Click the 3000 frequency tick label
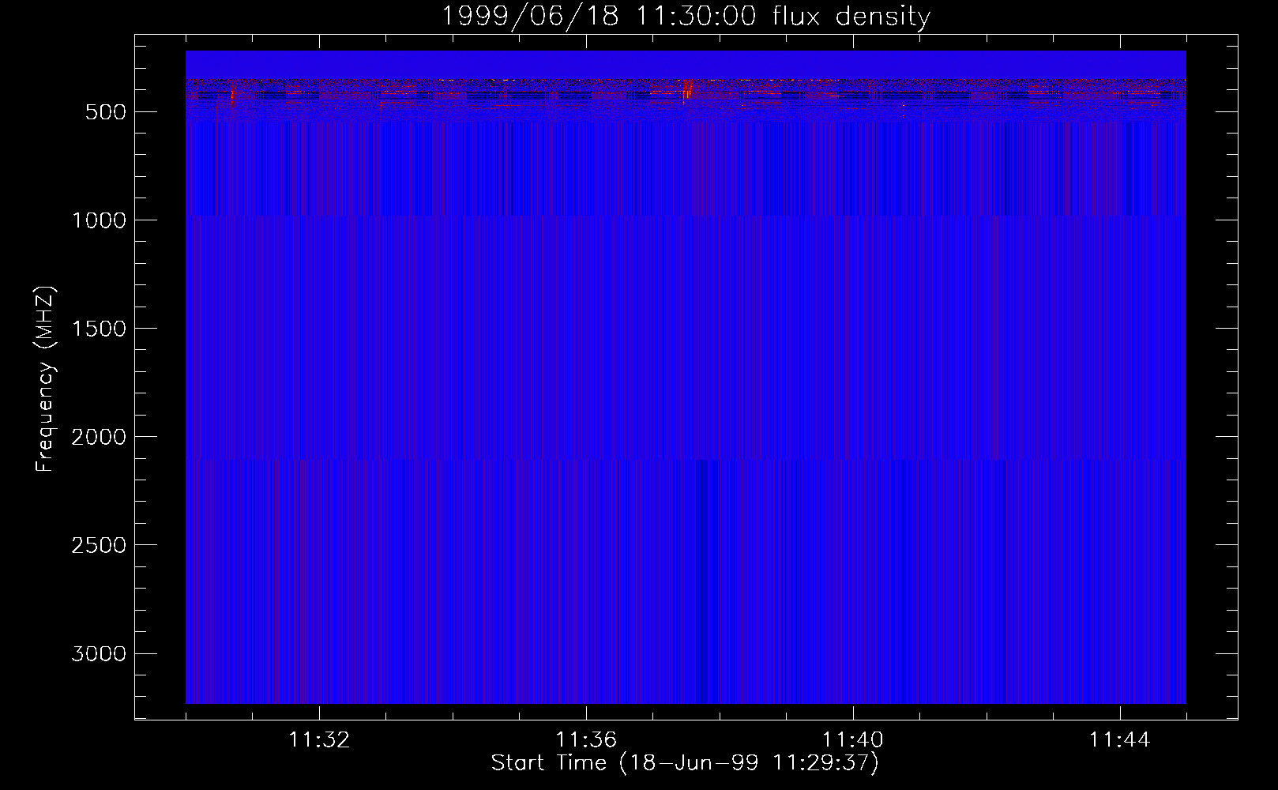This screenshot has height=790, width=1278. [99, 653]
